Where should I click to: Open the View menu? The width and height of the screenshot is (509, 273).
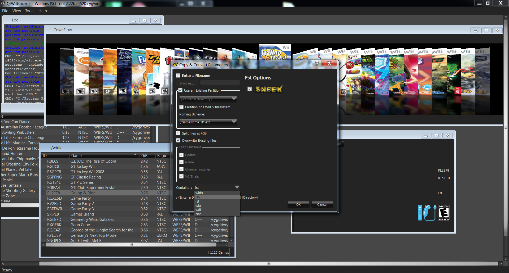tap(16, 11)
